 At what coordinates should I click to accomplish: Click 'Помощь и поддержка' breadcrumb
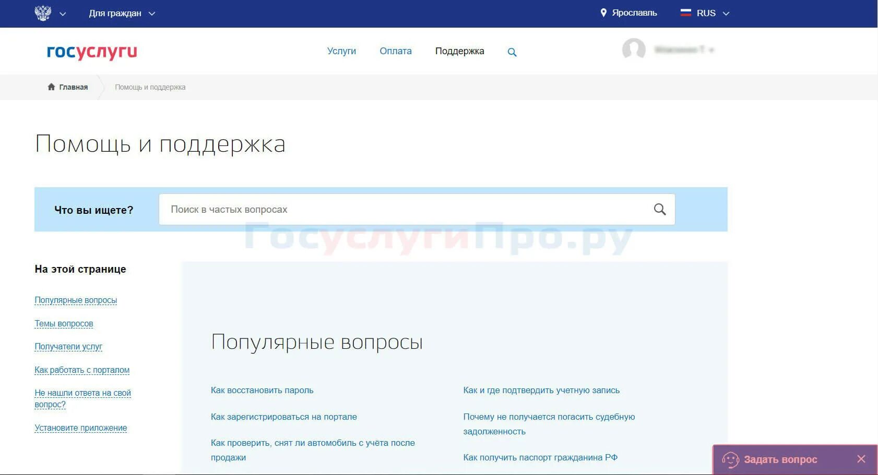(x=150, y=87)
